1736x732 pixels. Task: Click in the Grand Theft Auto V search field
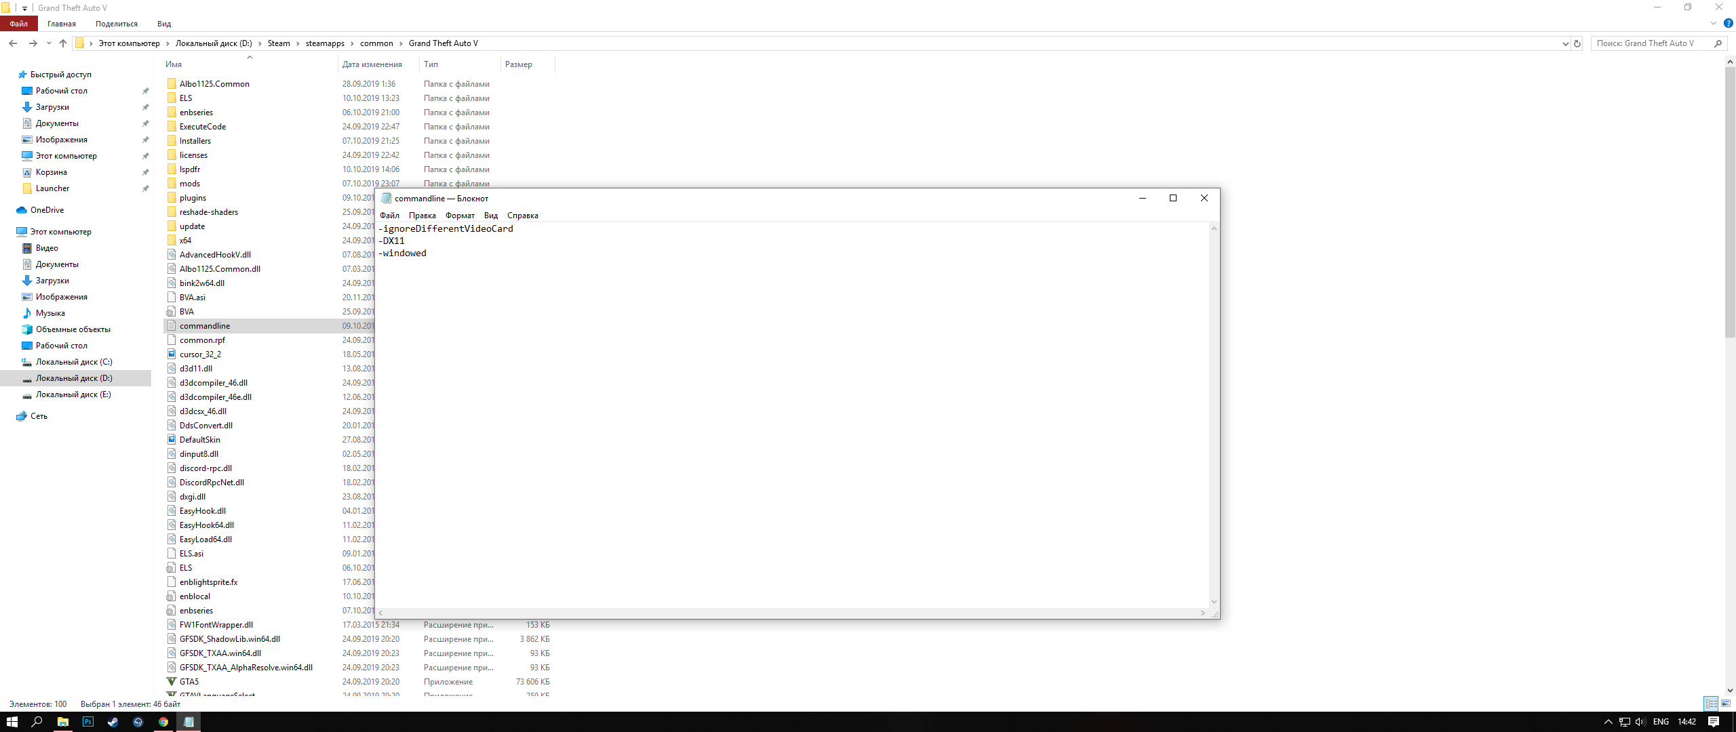pyautogui.click(x=1648, y=43)
